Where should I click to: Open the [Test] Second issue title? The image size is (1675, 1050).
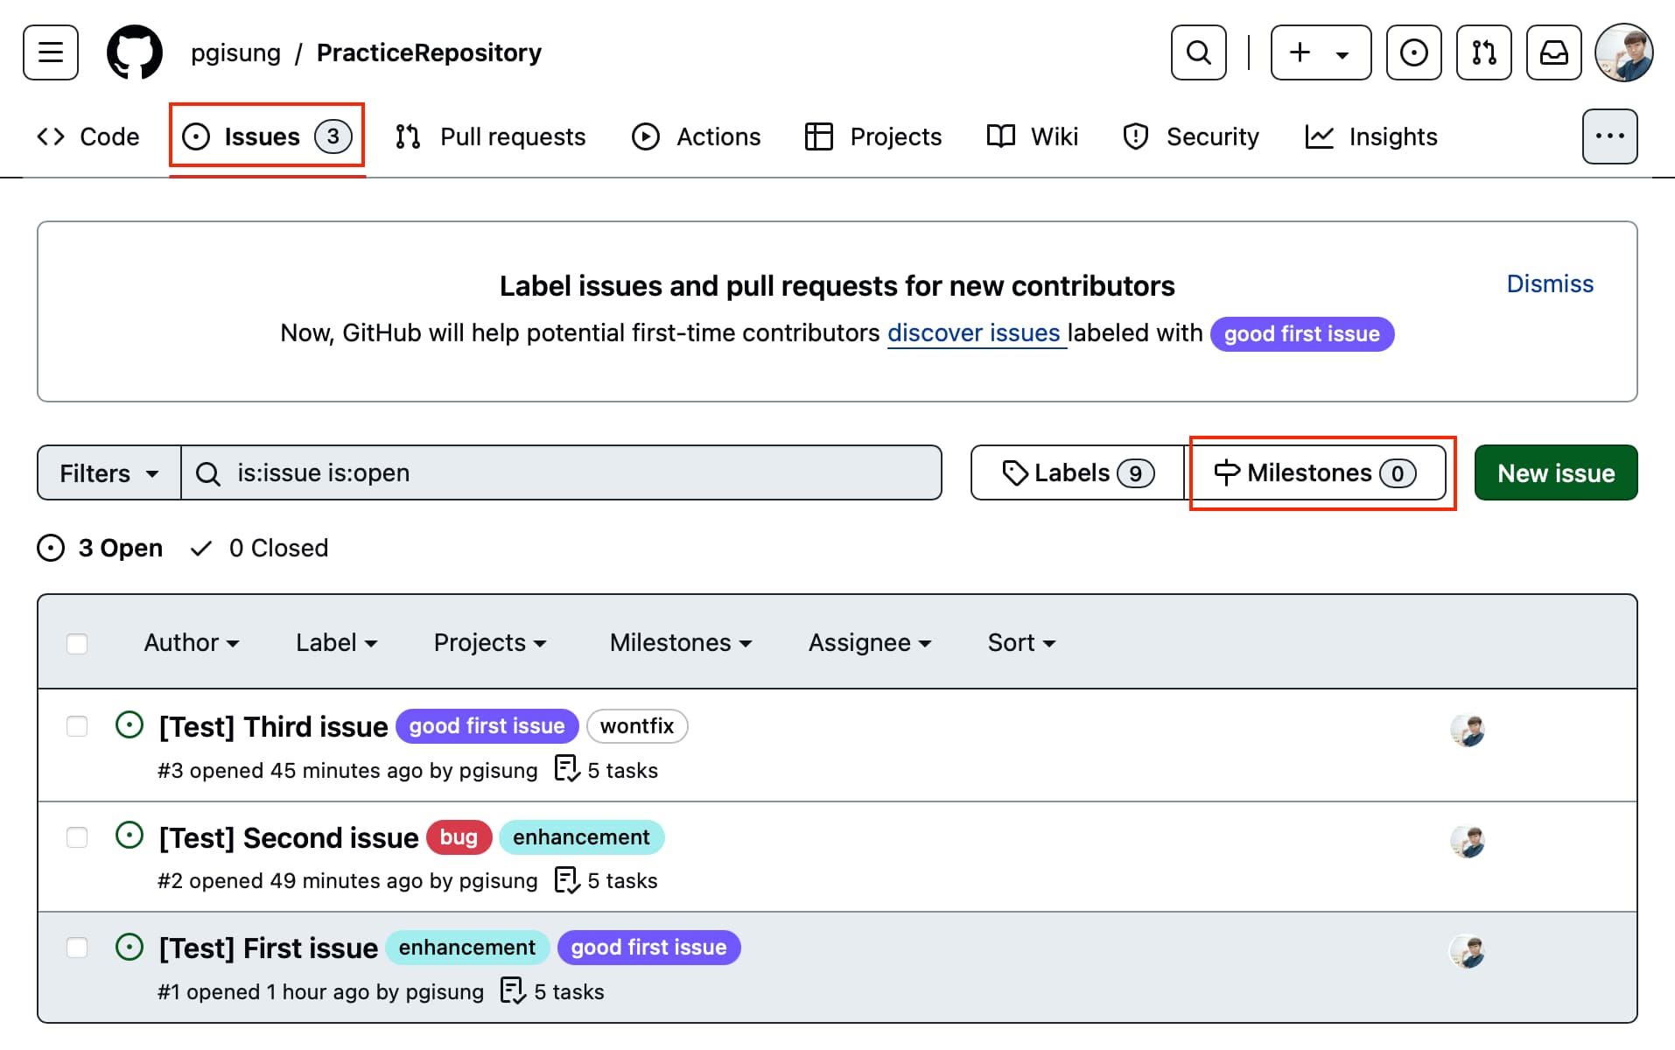pos(289,837)
